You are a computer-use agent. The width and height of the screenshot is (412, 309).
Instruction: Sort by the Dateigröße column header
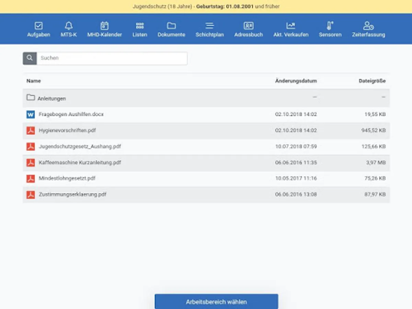click(x=372, y=81)
